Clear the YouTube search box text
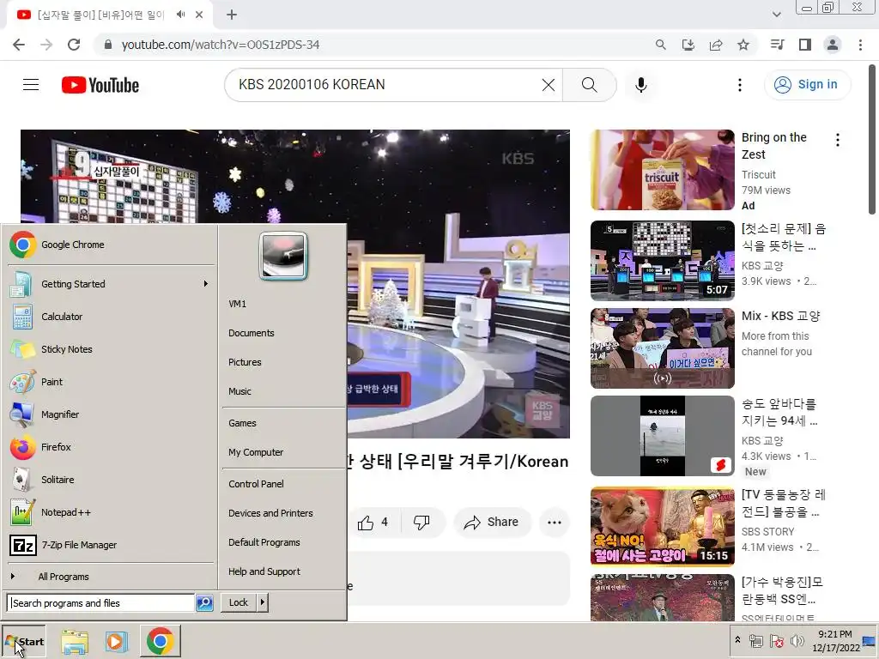 549,85
